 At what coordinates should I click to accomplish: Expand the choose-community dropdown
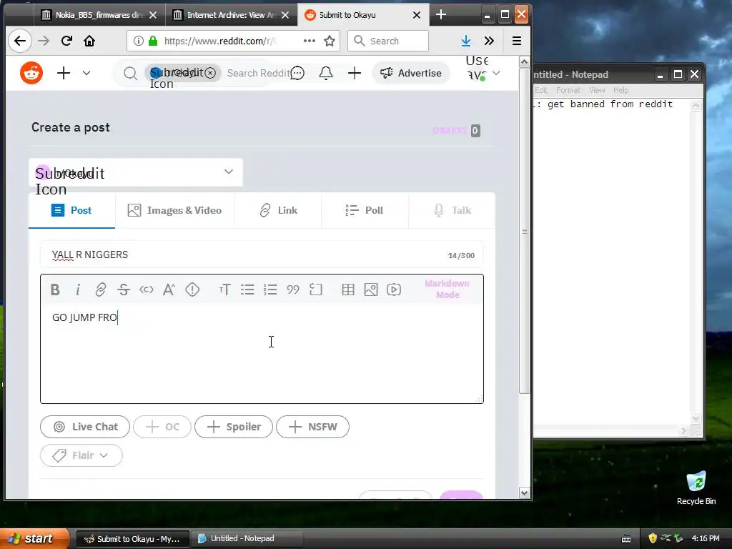(x=228, y=172)
